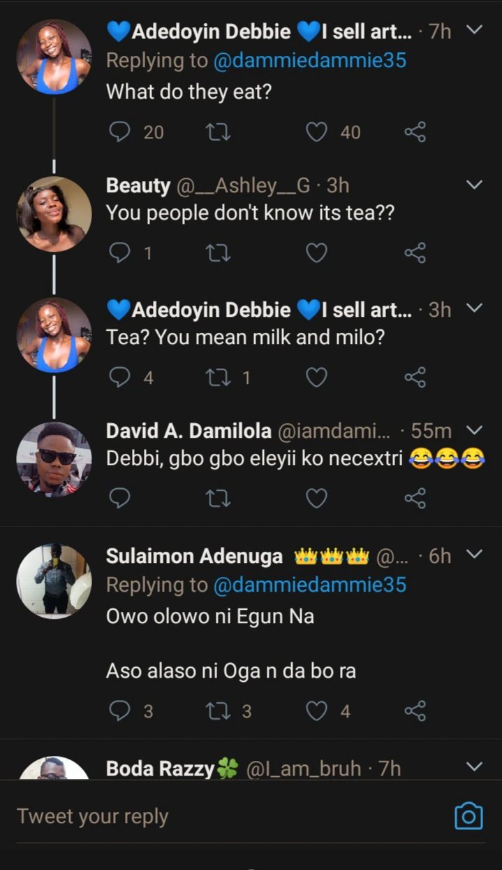Reply to the 'What do they eat?' tweet
Screen dimensions: 502x870
(120, 131)
